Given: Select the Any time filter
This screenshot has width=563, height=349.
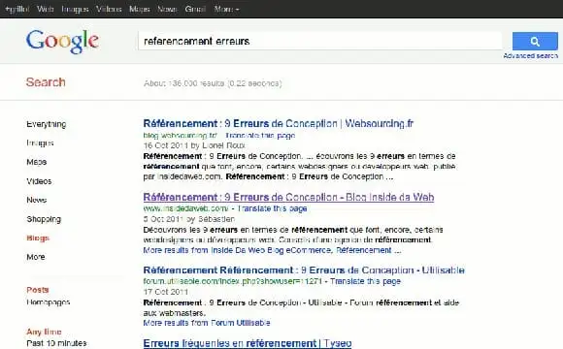Looking at the screenshot, I should tap(44, 332).
